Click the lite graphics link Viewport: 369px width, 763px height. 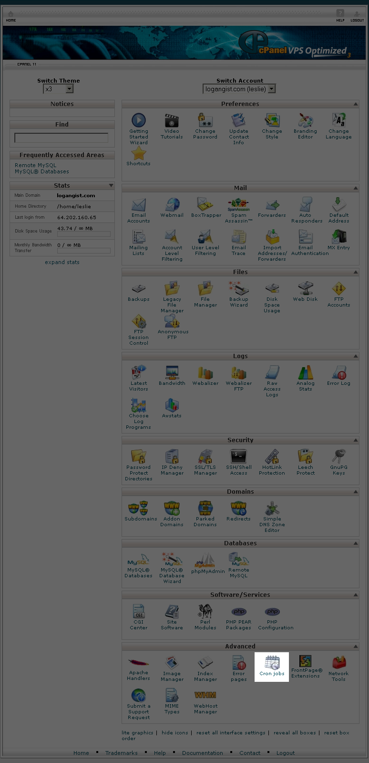[137, 732]
